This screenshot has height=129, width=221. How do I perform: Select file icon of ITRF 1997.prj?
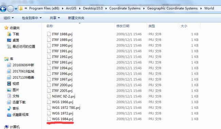coord(49,80)
